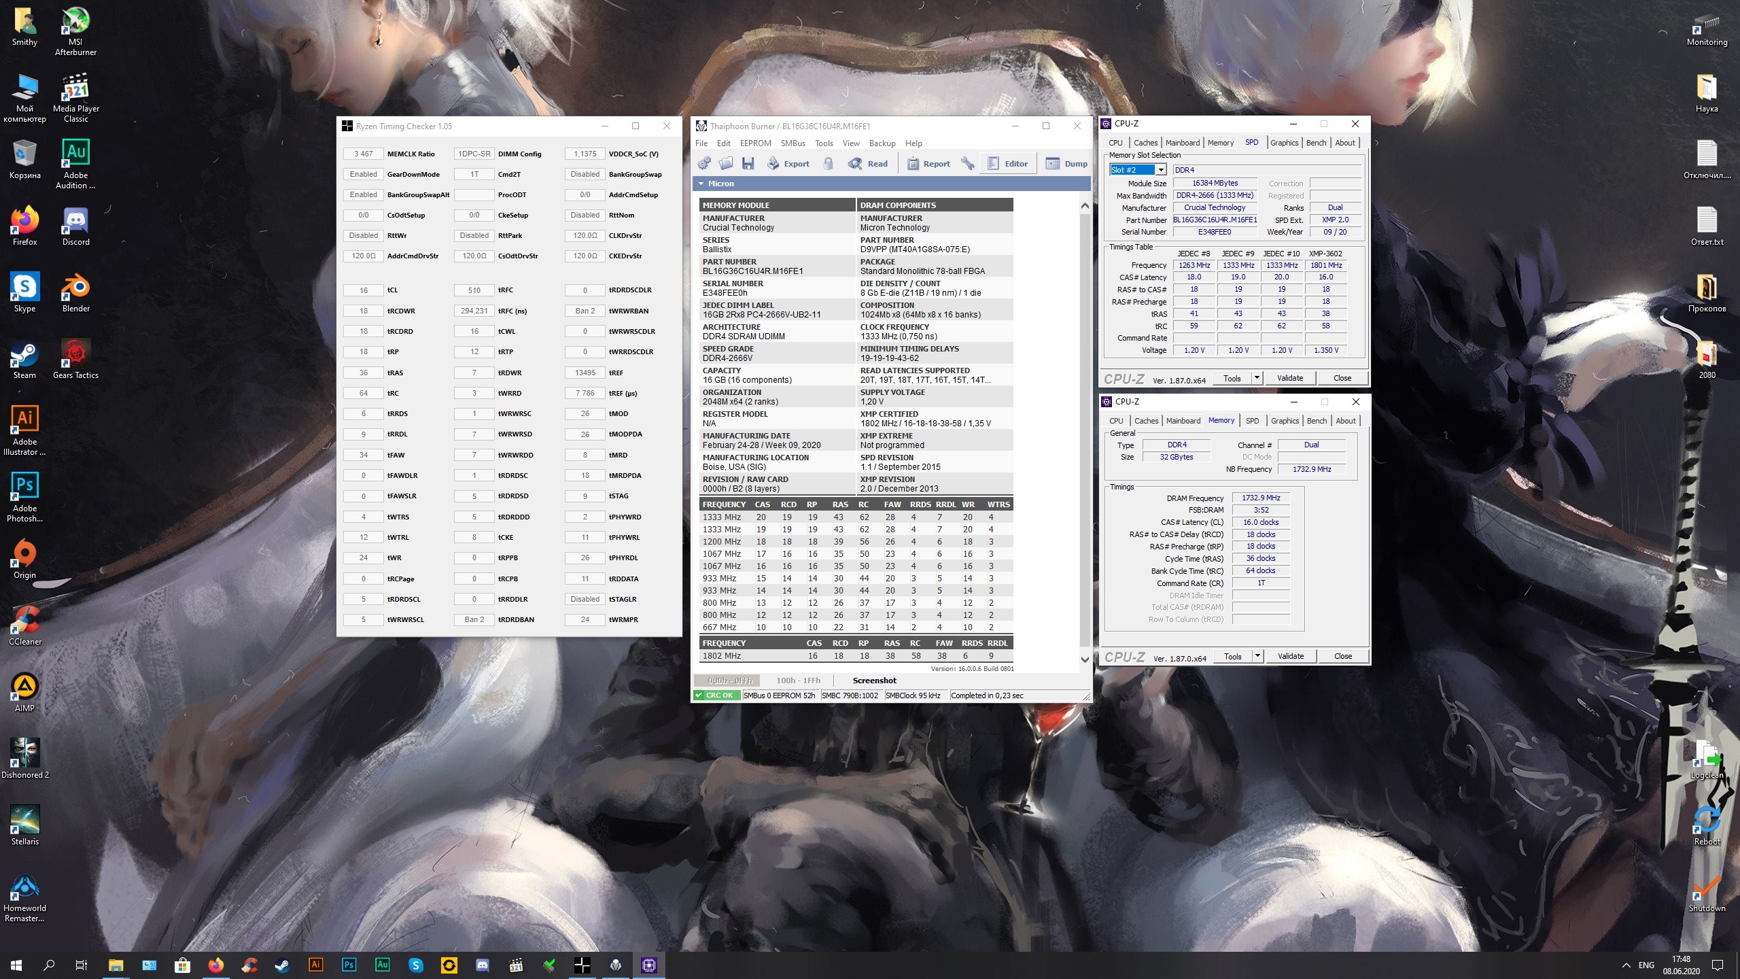Expand the Tools dropdown arrow in upper CPU-Z
The image size is (1740, 979).
tap(1257, 378)
